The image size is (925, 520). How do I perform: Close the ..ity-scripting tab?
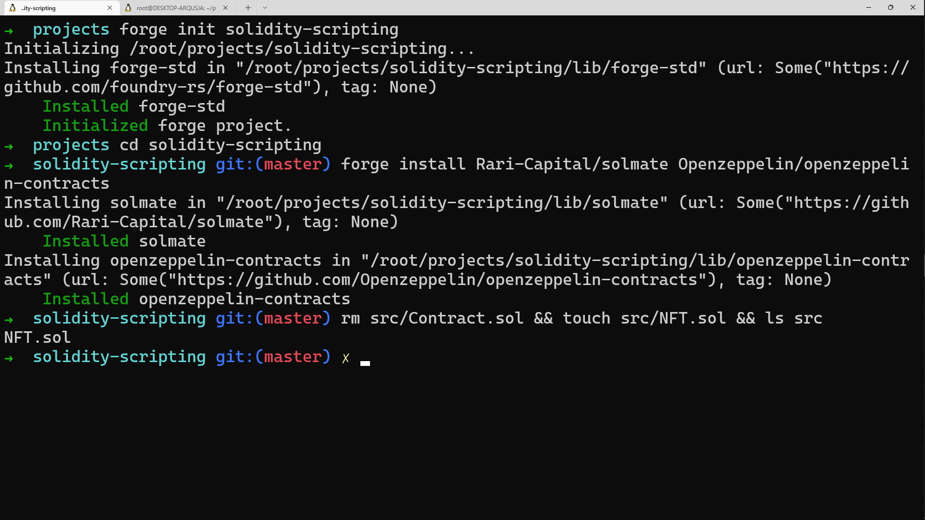point(110,8)
